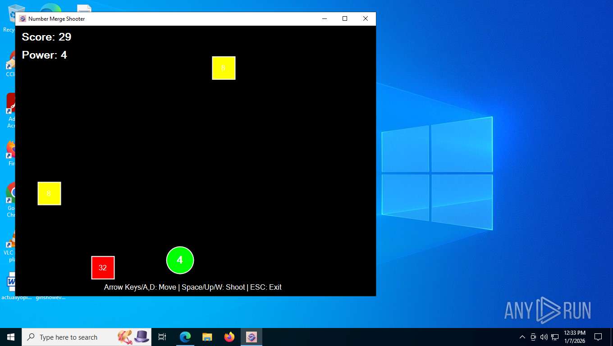Launch Microsoft Edge from the taskbar

[185, 337]
